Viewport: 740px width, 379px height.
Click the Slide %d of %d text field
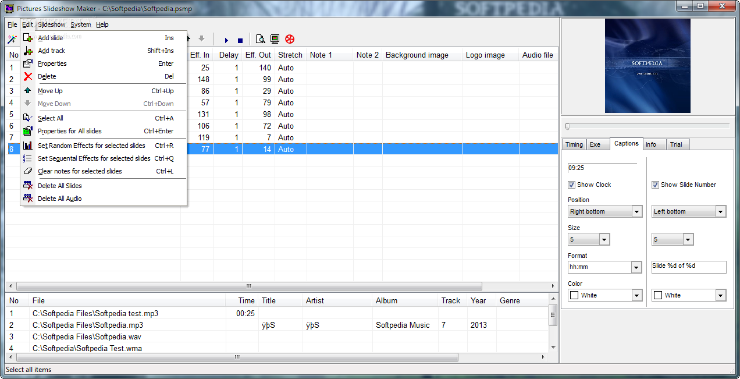689,267
